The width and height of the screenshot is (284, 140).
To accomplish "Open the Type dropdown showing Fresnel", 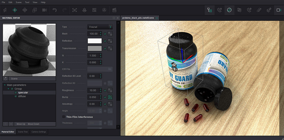I will [100, 27].
